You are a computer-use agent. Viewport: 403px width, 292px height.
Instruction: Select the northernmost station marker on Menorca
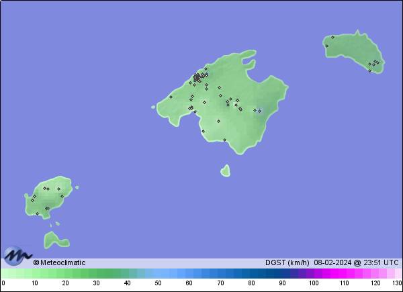[332, 37]
